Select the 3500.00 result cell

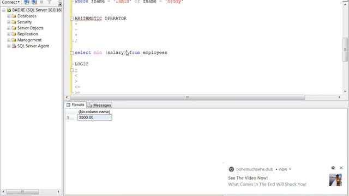[94, 118]
